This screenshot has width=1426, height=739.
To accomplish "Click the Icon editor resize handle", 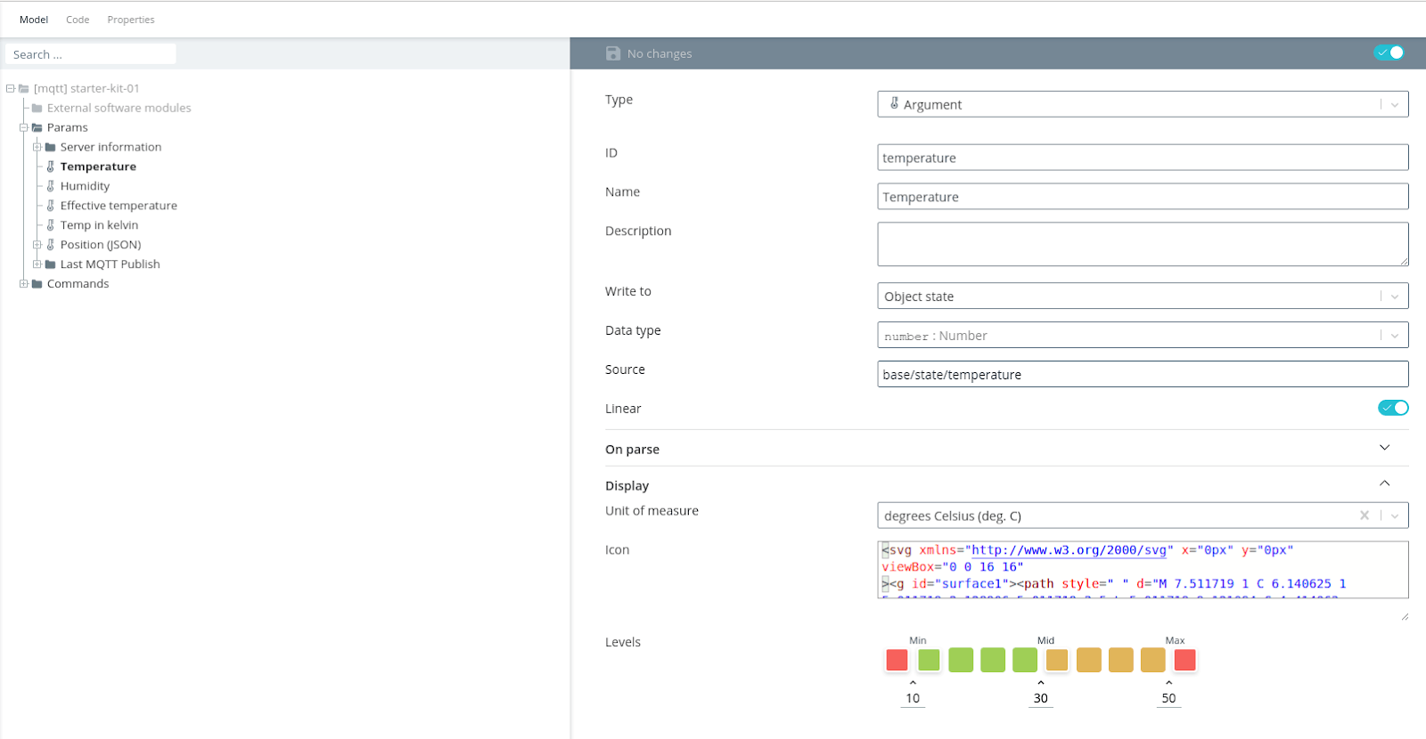I will click(x=1405, y=616).
